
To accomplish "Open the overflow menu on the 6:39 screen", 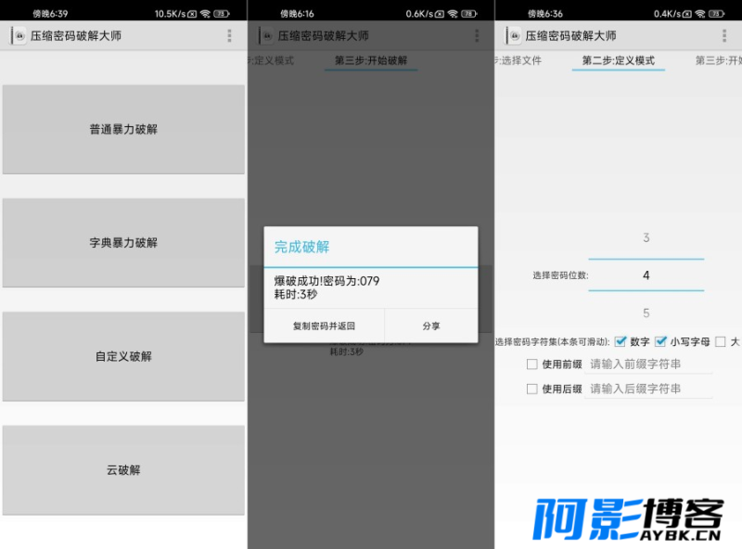I will (x=229, y=36).
